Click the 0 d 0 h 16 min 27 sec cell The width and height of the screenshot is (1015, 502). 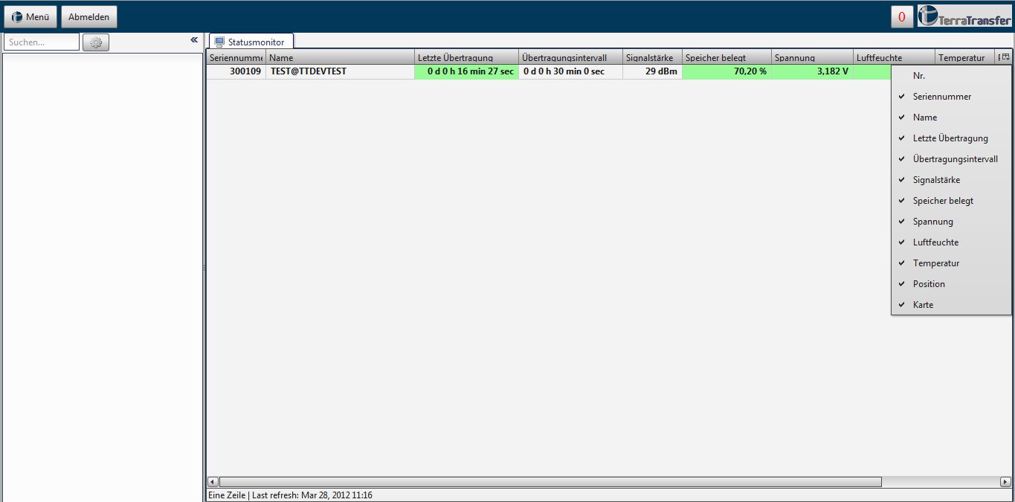(466, 71)
